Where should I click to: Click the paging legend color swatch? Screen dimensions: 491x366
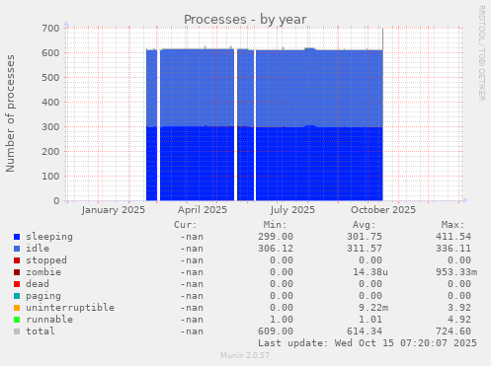coord(17,296)
